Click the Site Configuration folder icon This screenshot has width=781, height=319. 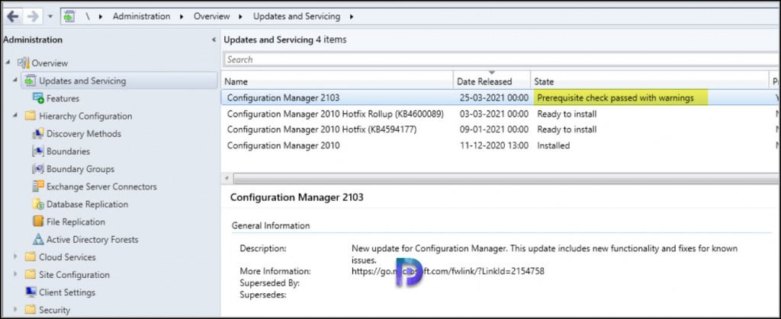coord(31,274)
